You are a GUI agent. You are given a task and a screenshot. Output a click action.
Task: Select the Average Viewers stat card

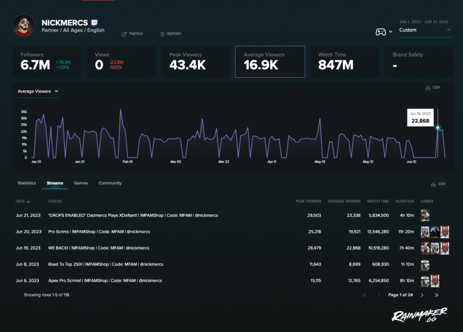[270, 61]
